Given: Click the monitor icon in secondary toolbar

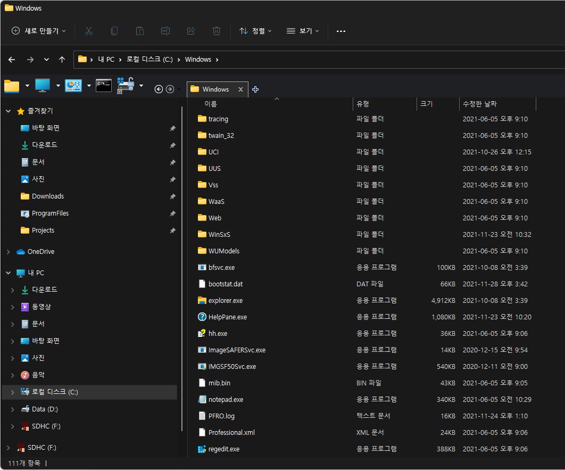Looking at the screenshot, I should click(43, 86).
